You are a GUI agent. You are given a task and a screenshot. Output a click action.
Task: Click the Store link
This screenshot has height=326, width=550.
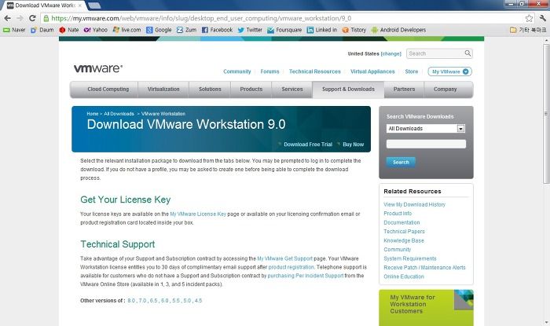pyautogui.click(x=412, y=71)
